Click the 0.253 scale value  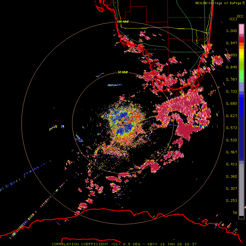(x=232, y=201)
